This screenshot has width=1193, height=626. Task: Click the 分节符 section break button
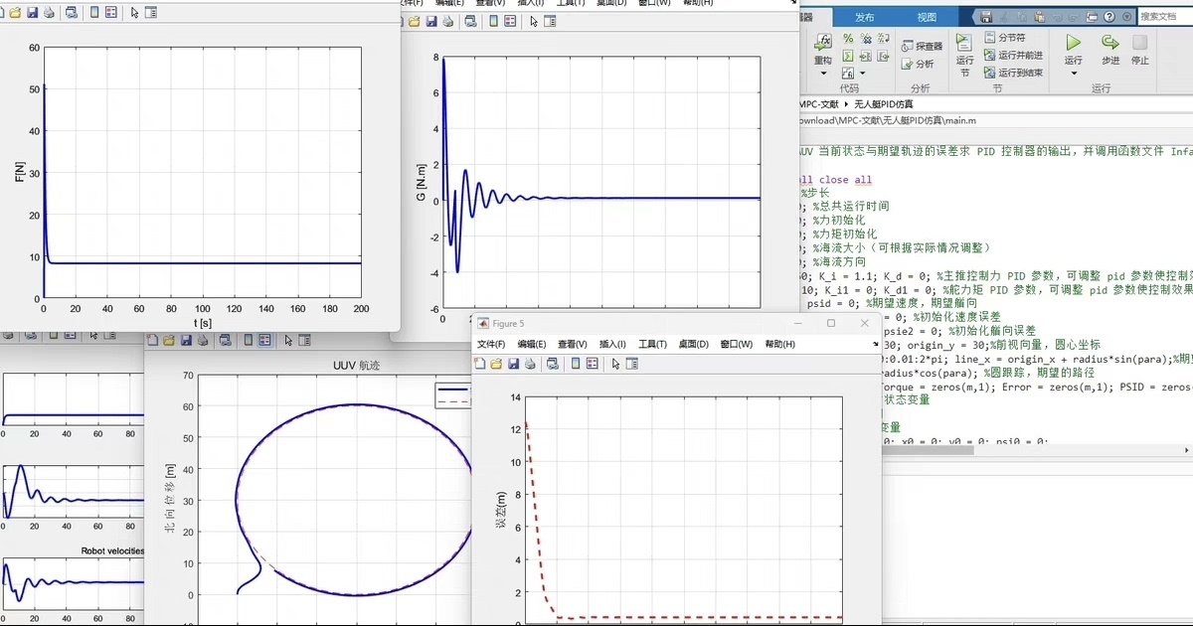pos(1005,37)
